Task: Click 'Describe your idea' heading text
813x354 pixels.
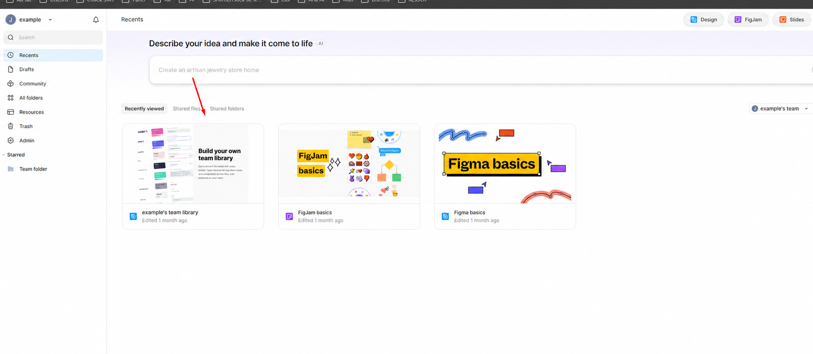Action: [x=231, y=44]
